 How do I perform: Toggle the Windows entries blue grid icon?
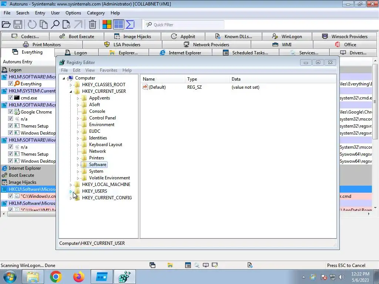[118, 24]
